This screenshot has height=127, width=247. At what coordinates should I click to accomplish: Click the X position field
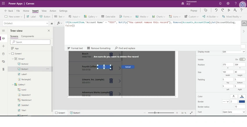pyautogui.click(x=228, y=65)
